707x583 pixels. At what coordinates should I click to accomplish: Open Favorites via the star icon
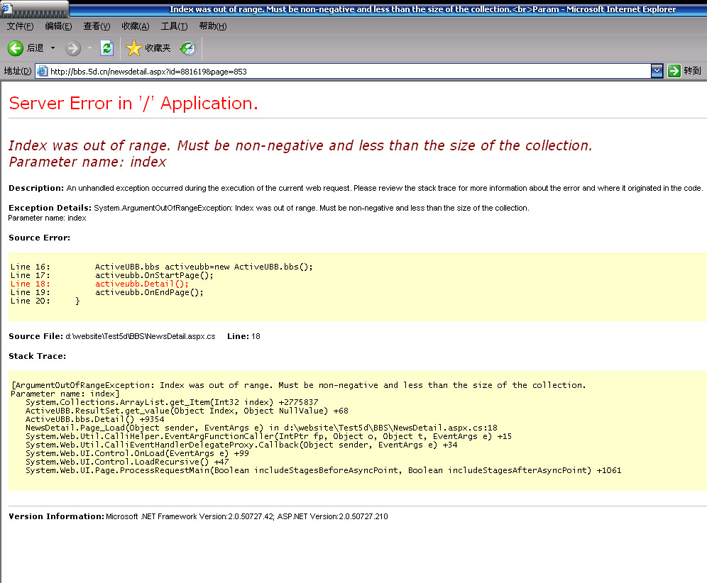[x=133, y=48]
